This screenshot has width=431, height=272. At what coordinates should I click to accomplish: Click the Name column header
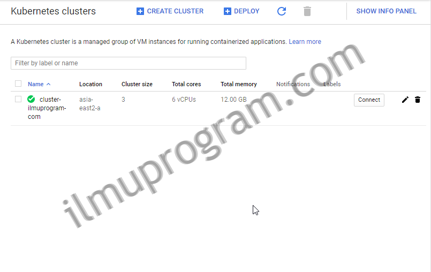(35, 84)
